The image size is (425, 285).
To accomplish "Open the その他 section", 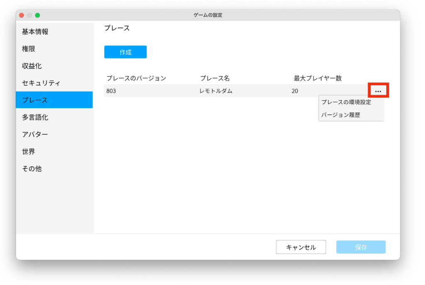I will [32, 169].
